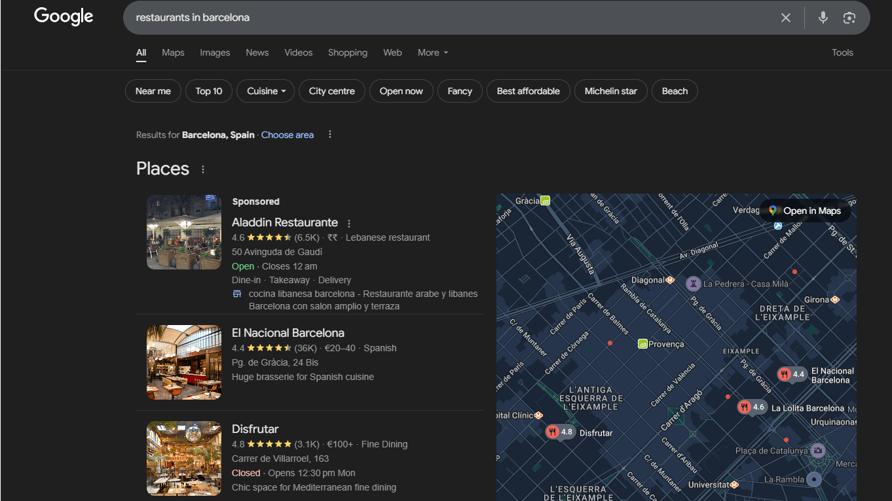892x501 pixels.
Task: Click the 'Pg. de Gràcia, 24 Bis' address text
Action: coord(275,362)
